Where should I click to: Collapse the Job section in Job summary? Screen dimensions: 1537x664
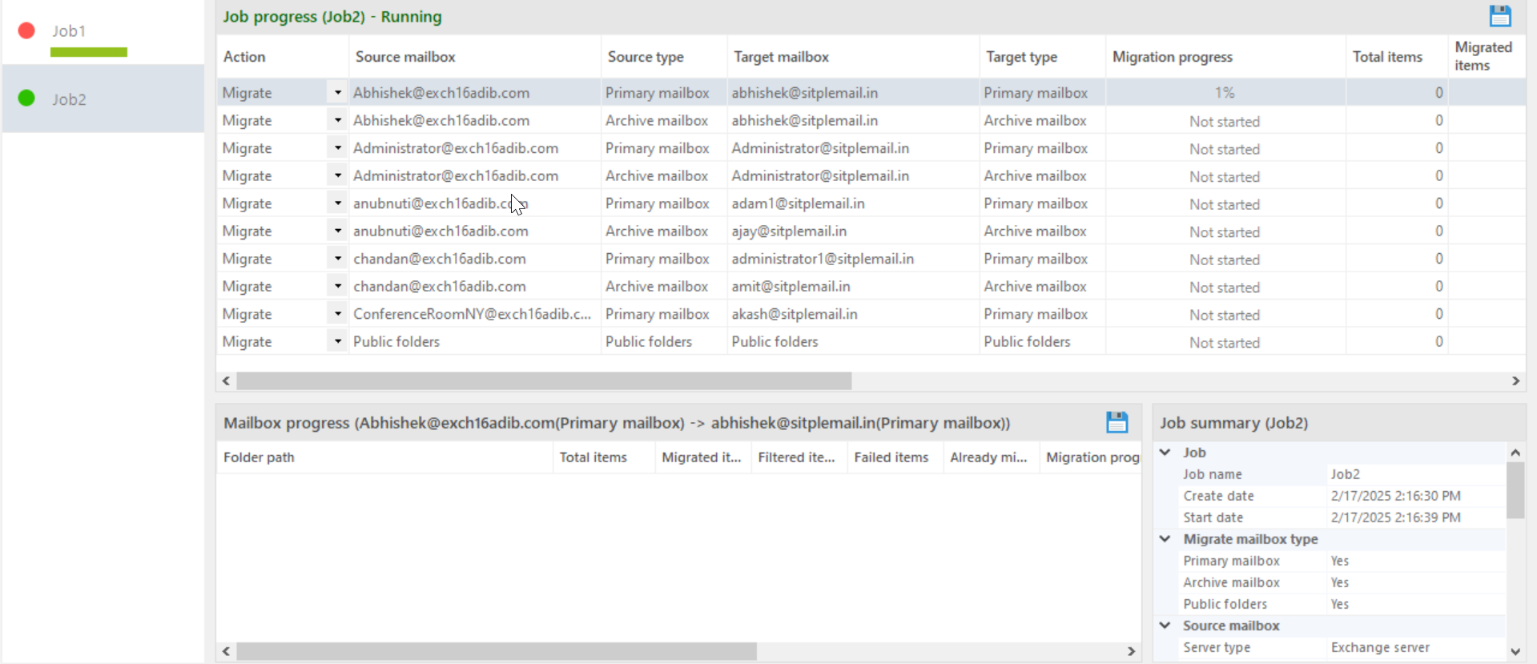pos(1165,453)
